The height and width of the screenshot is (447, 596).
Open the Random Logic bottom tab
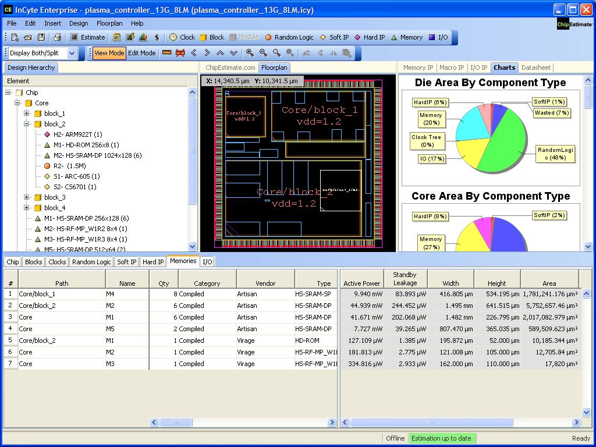click(91, 262)
